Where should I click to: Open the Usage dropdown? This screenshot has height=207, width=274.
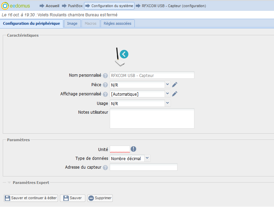167,103
